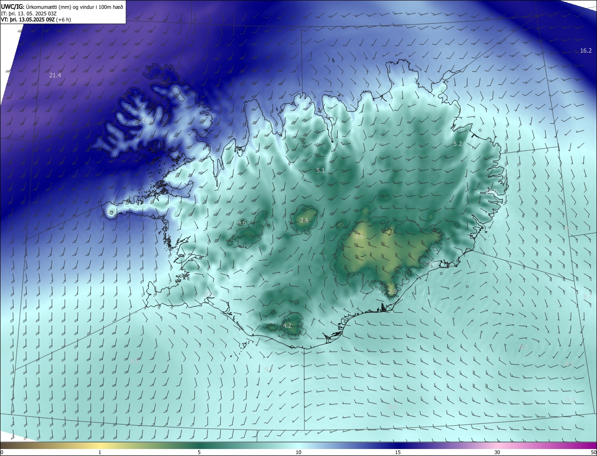Click the 5.2 value over east Iceland

pyautogui.click(x=458, y=144)
